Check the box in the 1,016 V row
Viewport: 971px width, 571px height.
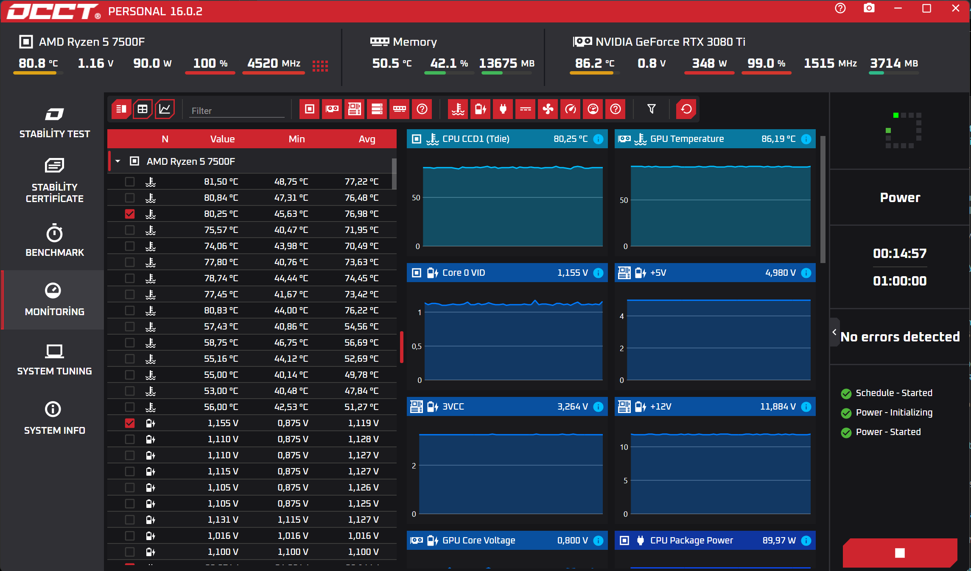[x=130, y=536]
